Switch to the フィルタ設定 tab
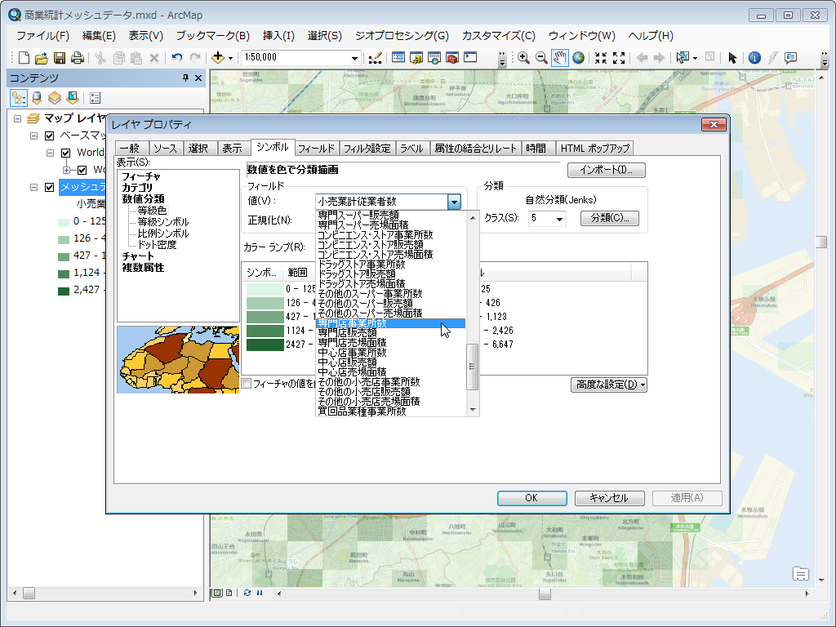Viewport: 836px width, 627px height. [367, 149]
